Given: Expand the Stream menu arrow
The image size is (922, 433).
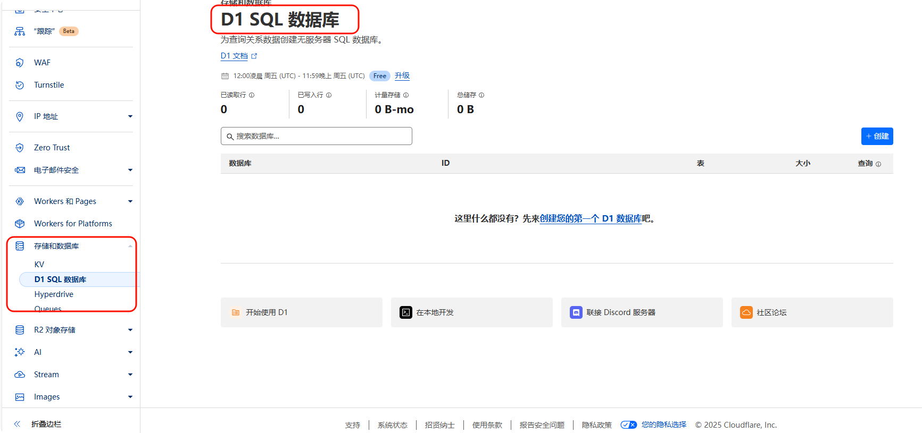Looking at the screenshot, I should pyautogui.click(x=130, y=375).
